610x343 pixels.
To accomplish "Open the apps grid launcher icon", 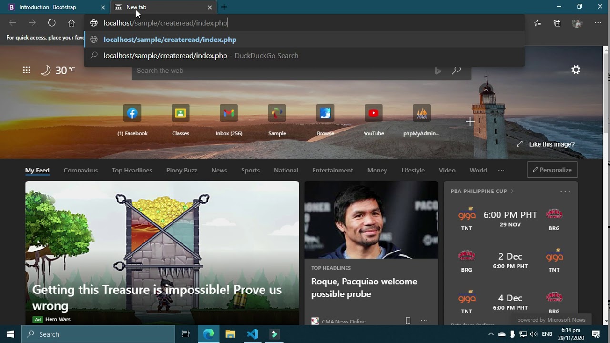I will tap(27, 70).
